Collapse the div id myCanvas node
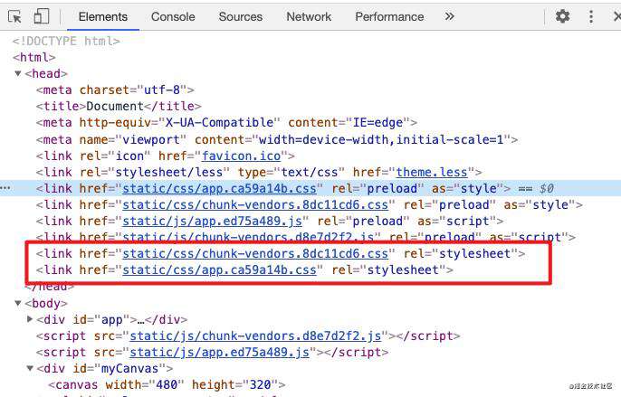621x397 pixels. tap(30, 368)
